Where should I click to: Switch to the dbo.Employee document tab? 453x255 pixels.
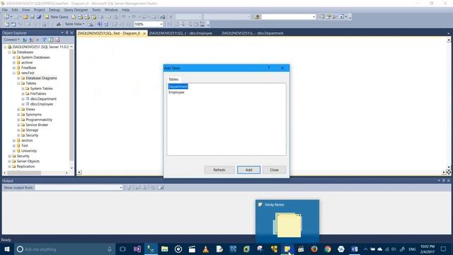coord(180,33)
